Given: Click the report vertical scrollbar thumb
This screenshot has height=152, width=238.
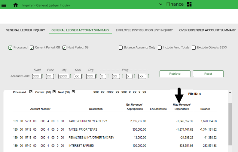Looking at the screenshot, I should point(230,124).
